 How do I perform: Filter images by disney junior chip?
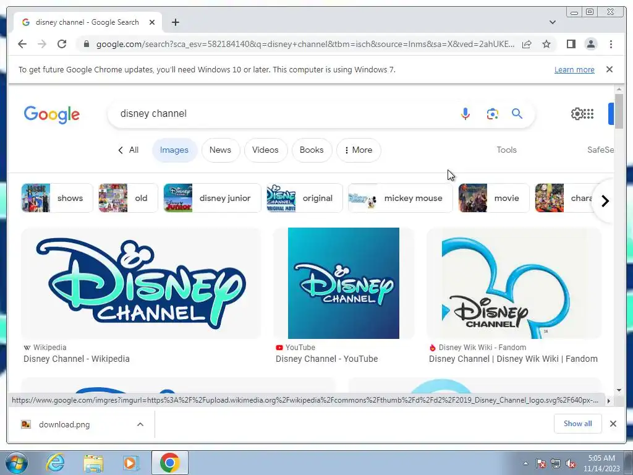213,198
